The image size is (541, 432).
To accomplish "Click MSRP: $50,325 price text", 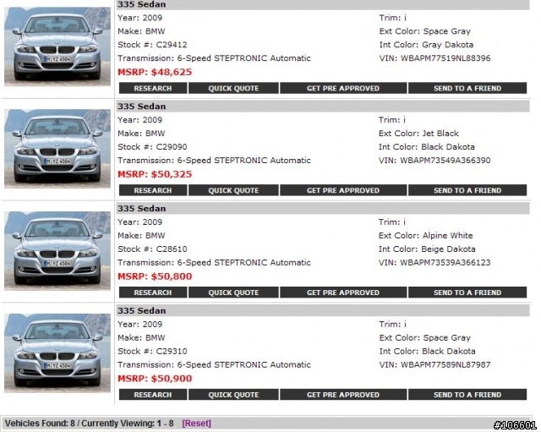I will pos(155,174).
